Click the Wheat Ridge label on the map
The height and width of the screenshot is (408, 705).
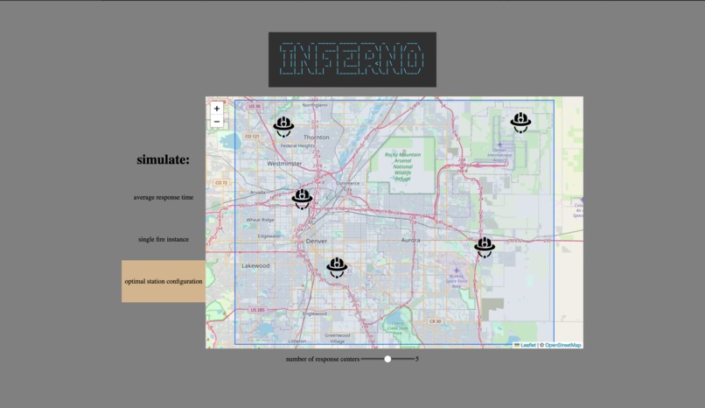pyautogui.click(x=260, y=220)
